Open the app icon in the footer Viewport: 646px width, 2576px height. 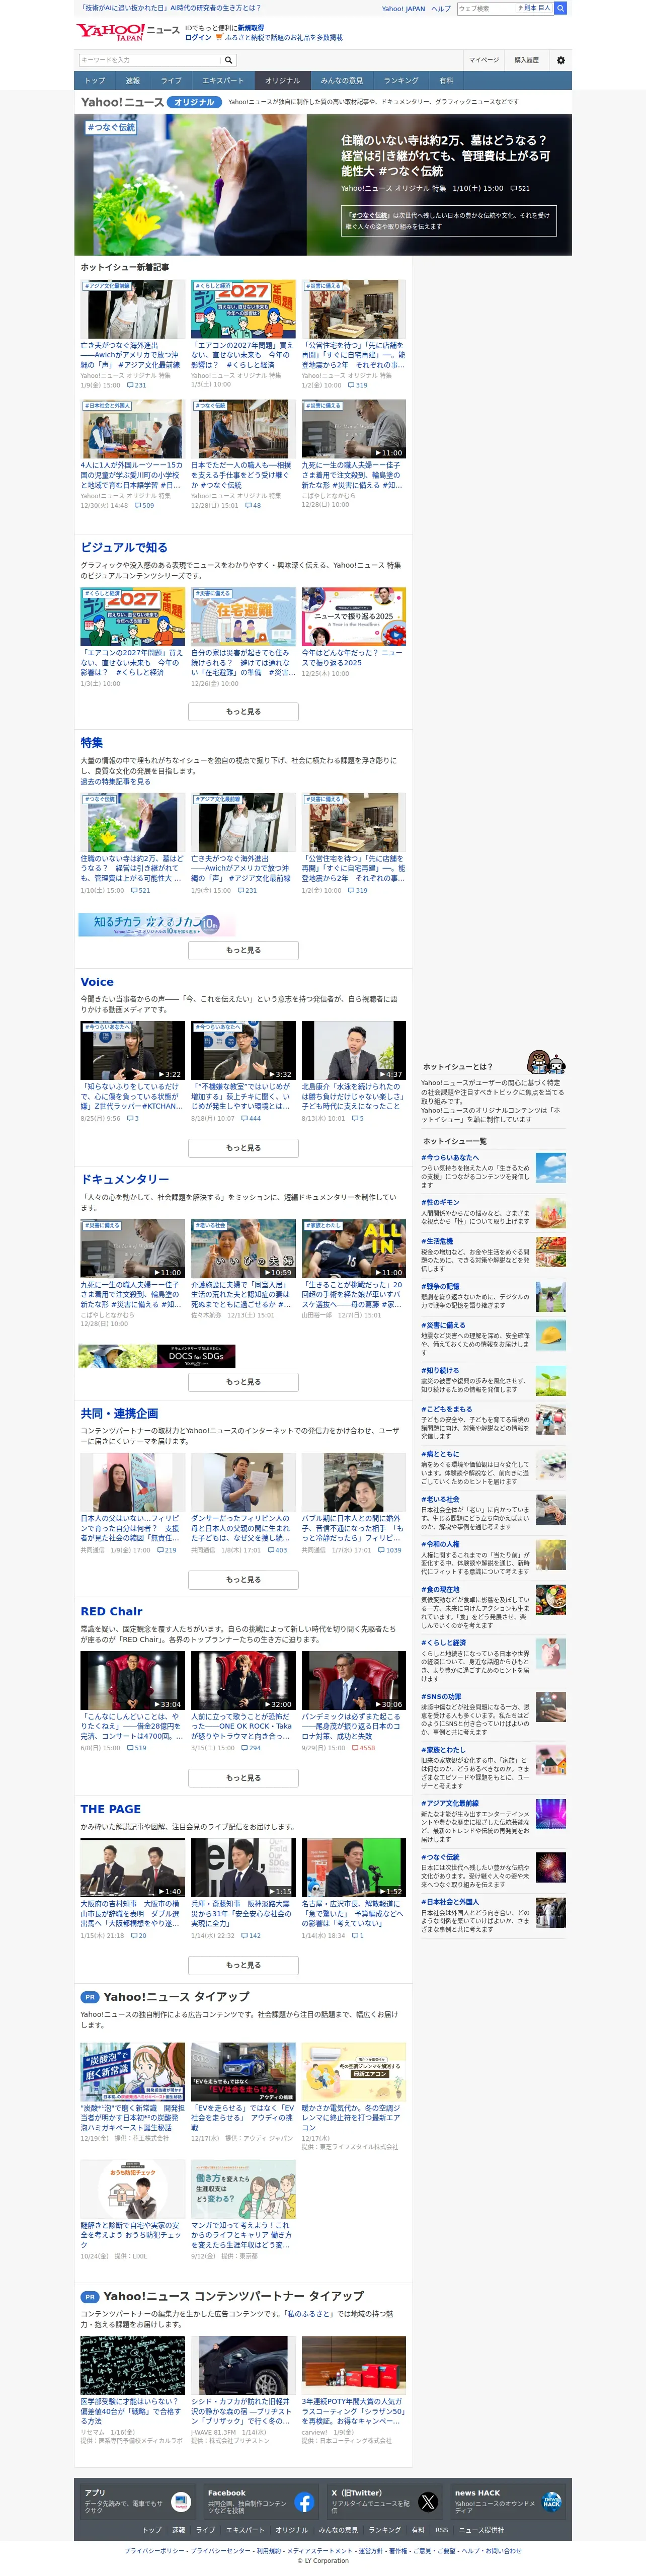point(181,2502)
